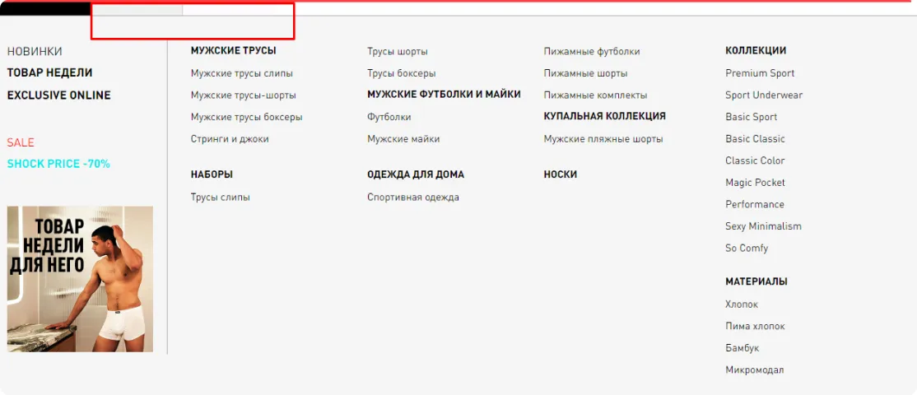Click ТОВАР НЕДЕЛИ in the sidebar

coord(49,72)
